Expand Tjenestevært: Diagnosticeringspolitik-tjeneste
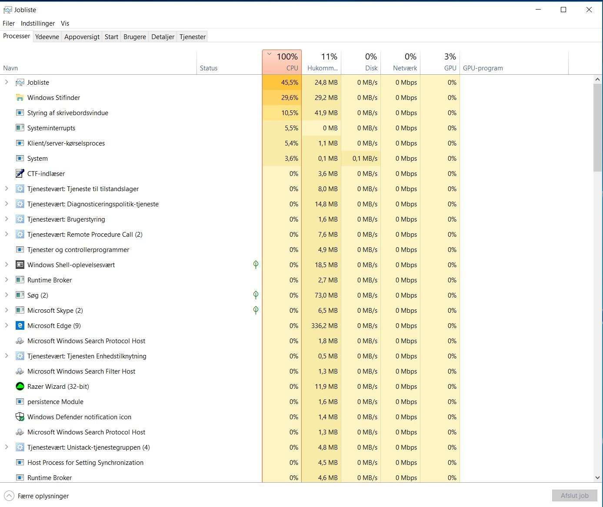The width and height of the screenshot is (603, 507). pyautogui.click(x=7, y=204)
